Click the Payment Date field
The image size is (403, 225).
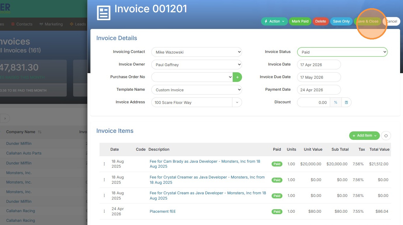(319, 90)
